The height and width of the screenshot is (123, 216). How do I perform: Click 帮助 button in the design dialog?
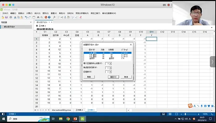coord(89,77)
